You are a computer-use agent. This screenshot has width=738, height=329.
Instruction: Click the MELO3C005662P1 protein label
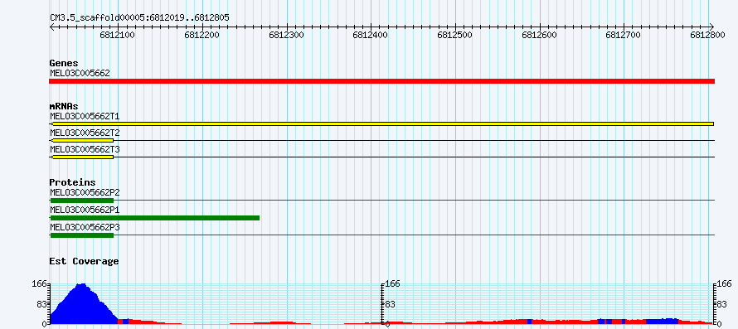tap(85, 210)
